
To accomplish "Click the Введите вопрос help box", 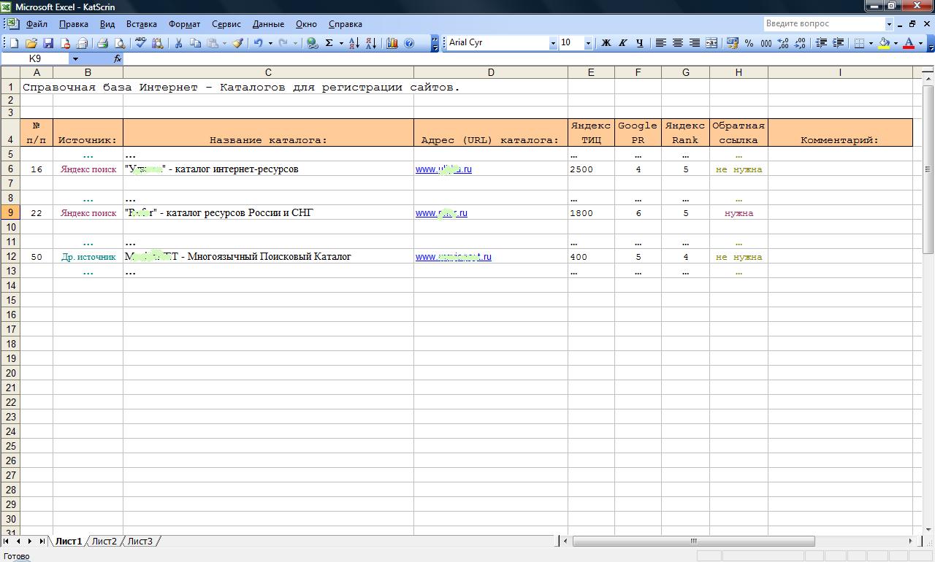I will tap(824, 23).
